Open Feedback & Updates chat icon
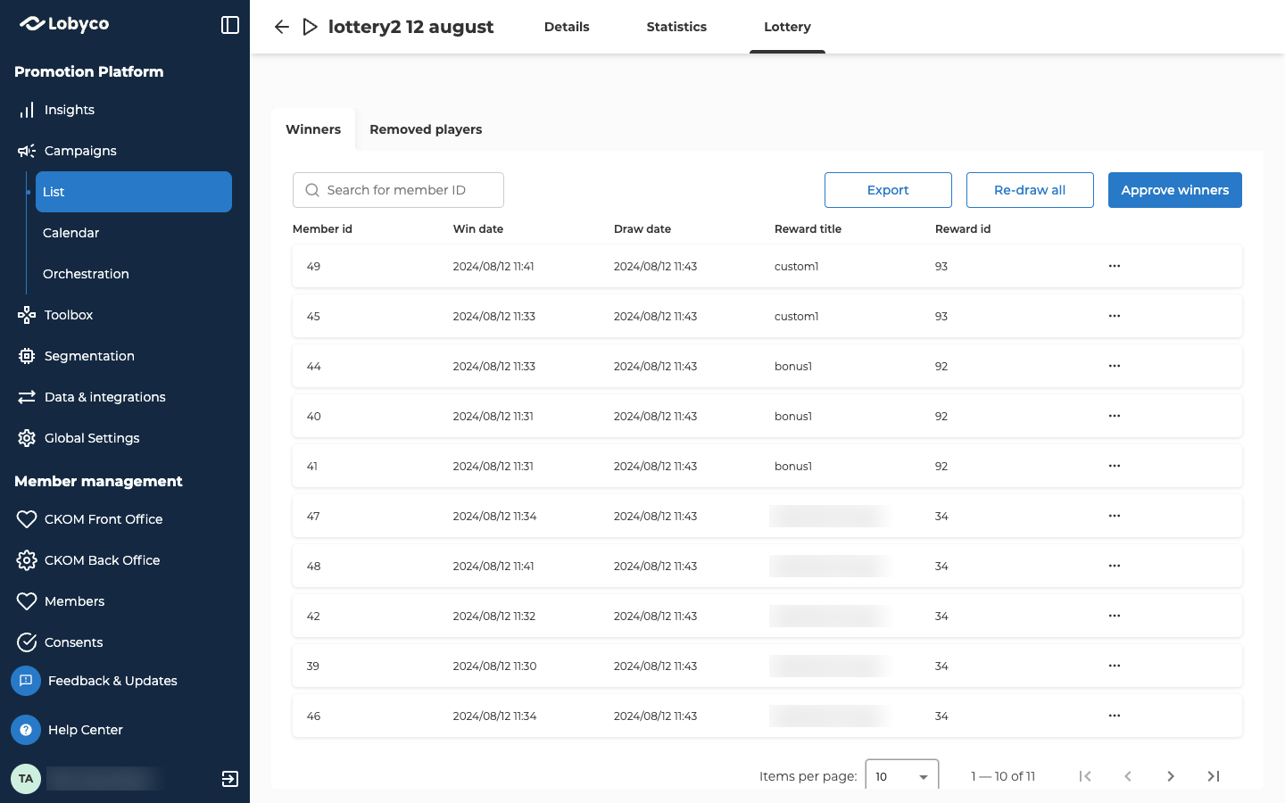This screenshot has width=1285, height=803. (26, 681)
